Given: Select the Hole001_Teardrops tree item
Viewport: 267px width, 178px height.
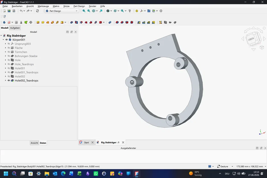Looking at the screenshot, I should (26, 72).
